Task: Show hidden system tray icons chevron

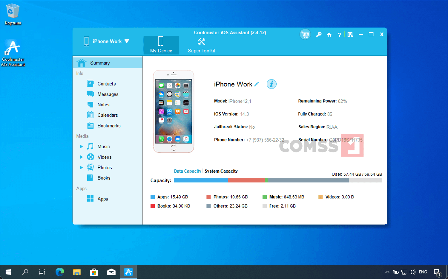Action: 387,272
